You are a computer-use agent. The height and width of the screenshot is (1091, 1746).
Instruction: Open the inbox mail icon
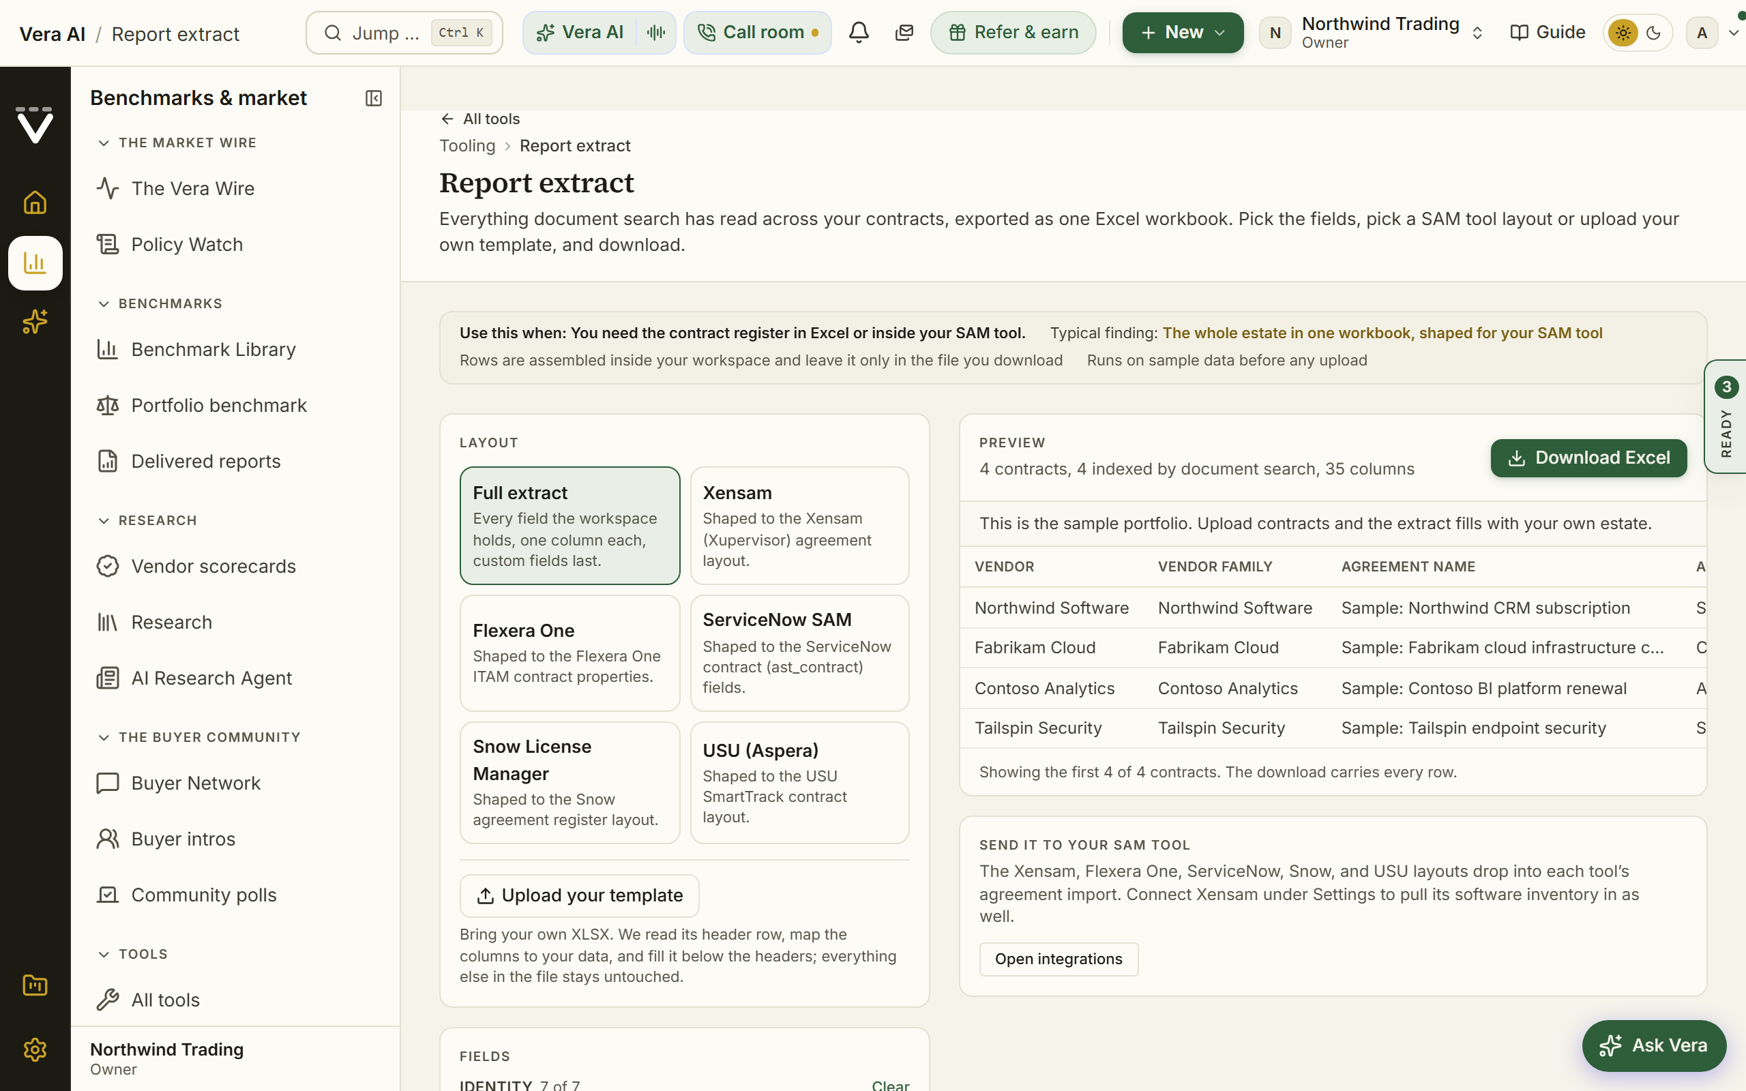tap(904, 33)
